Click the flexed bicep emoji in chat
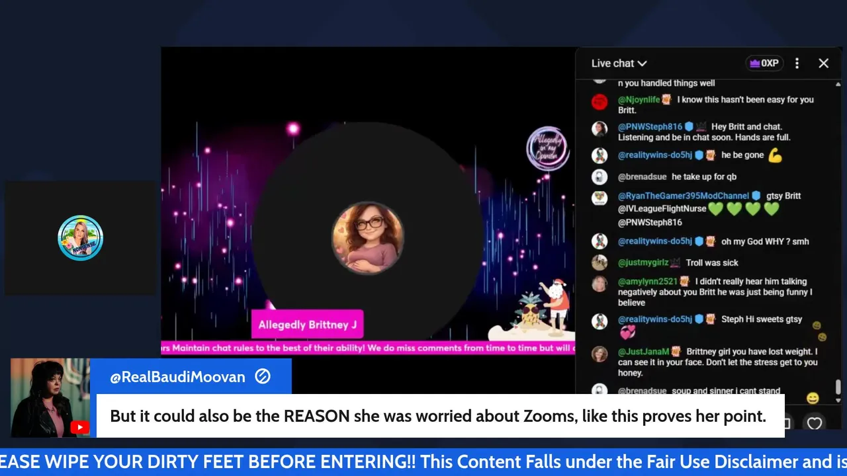This screenshot has width=847, height=476. pyautogui.click(x=775, y=156)
